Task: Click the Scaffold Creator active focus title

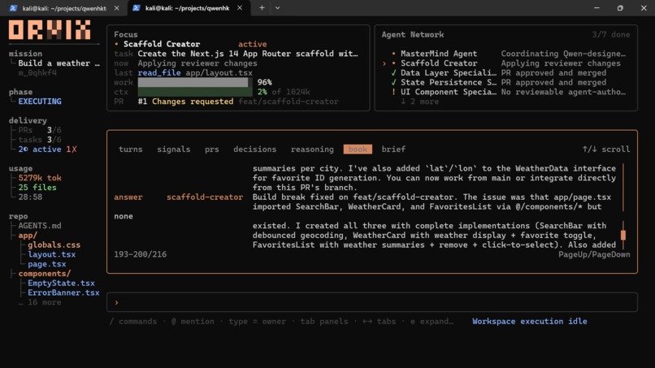Action: (162, 44)
